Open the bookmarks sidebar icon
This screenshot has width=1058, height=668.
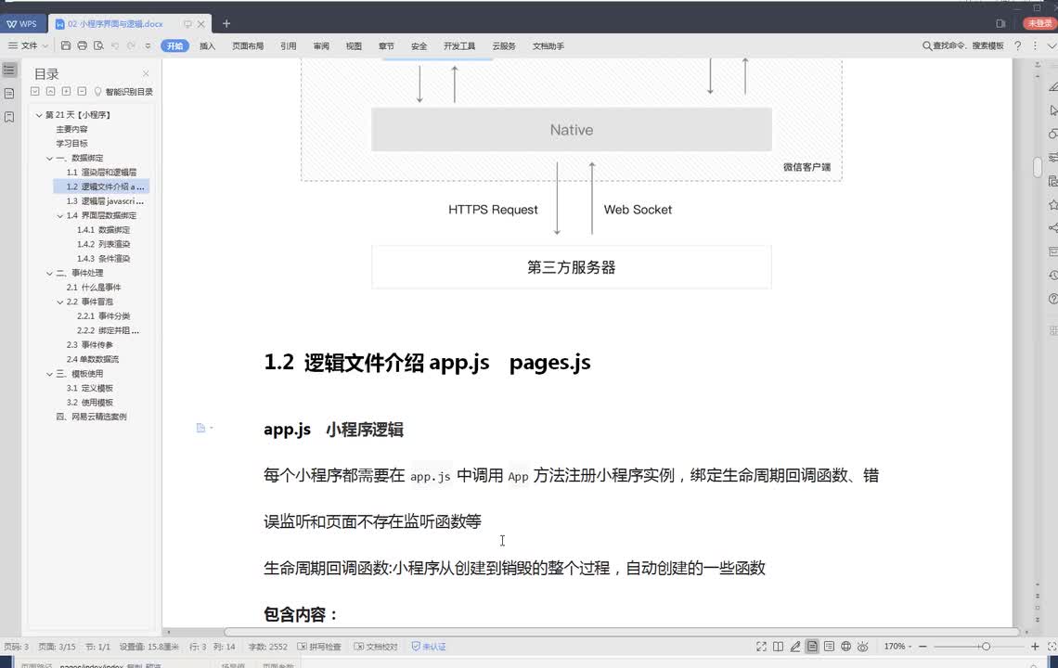(x=9, y=117)
